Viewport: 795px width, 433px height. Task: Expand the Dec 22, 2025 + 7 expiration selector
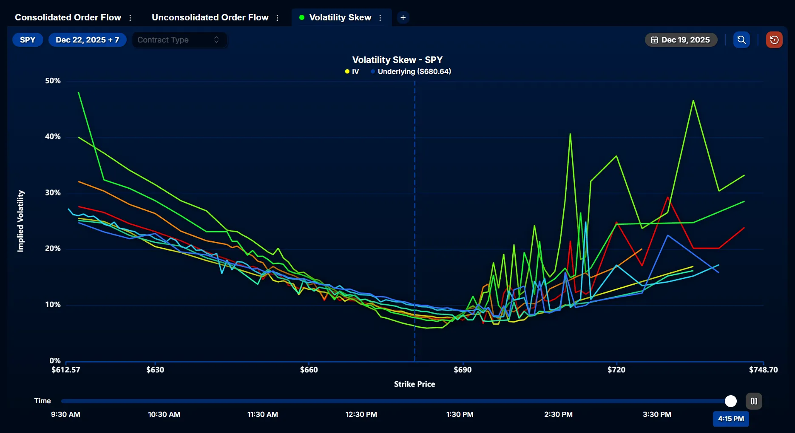tap(87, 40)
